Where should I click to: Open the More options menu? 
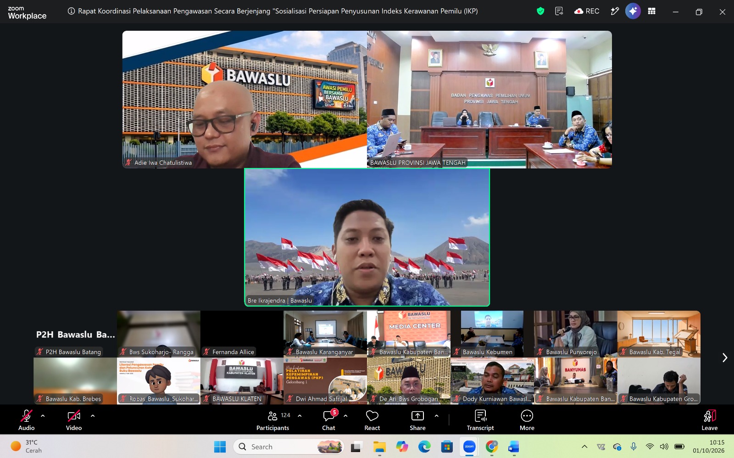coord(527,420)
